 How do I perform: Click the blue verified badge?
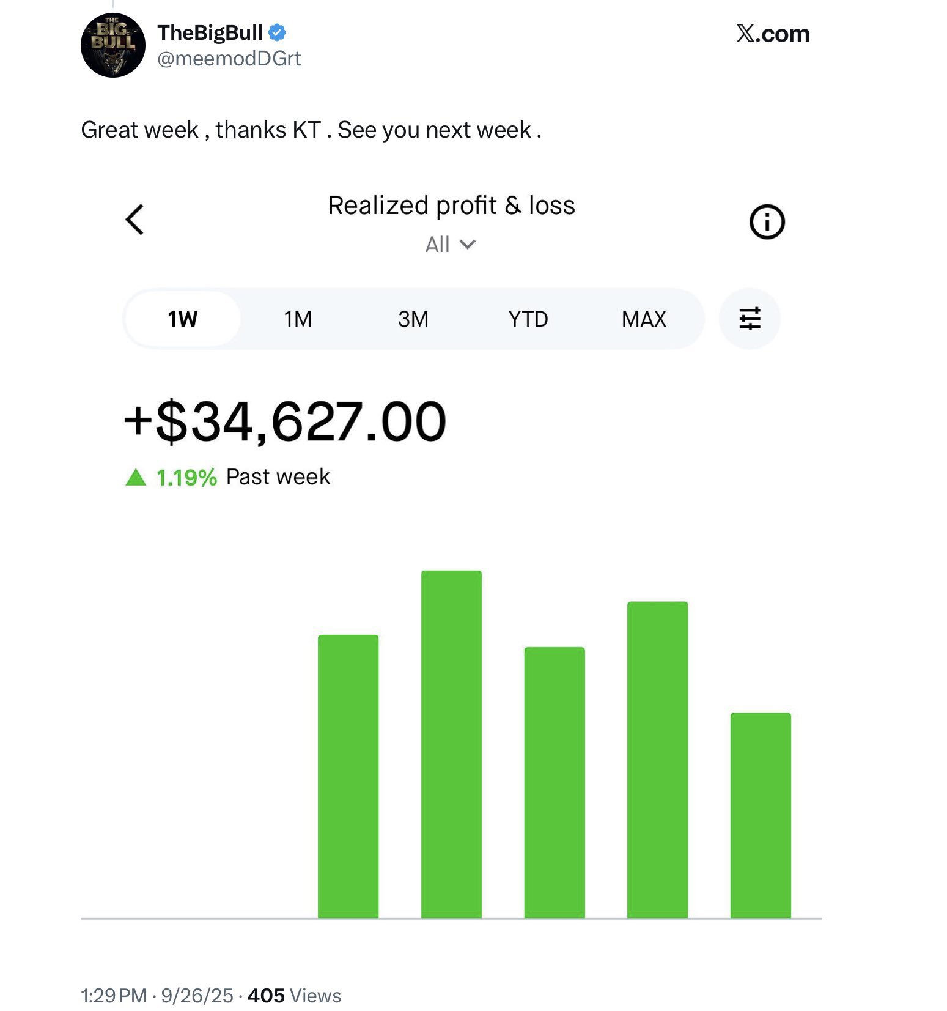277,32
